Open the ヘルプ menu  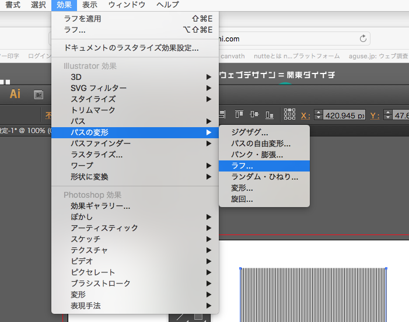167,5
